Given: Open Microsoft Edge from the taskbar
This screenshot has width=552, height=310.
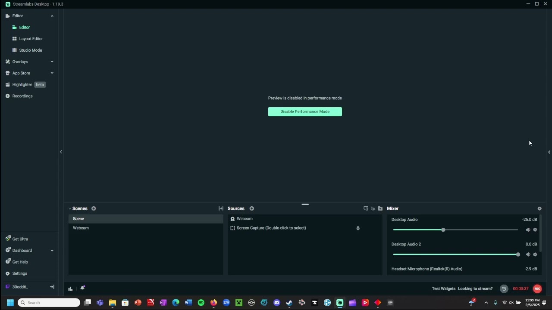Looking at the screenshot, I should point(176,303).
